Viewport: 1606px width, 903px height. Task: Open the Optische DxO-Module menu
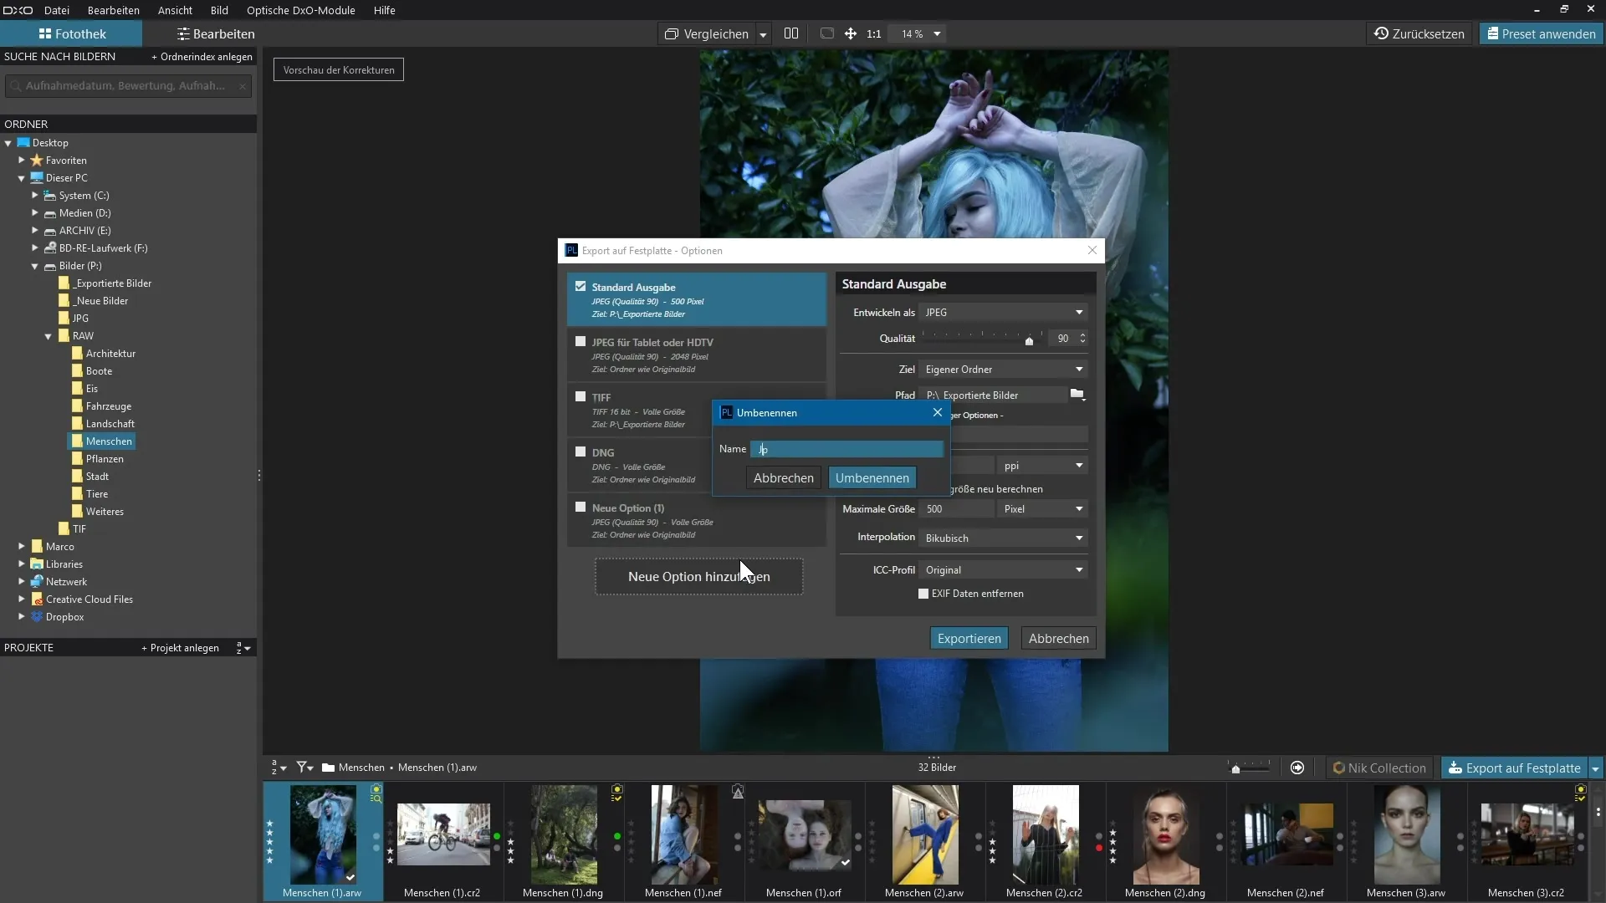[x=300, y=10]
